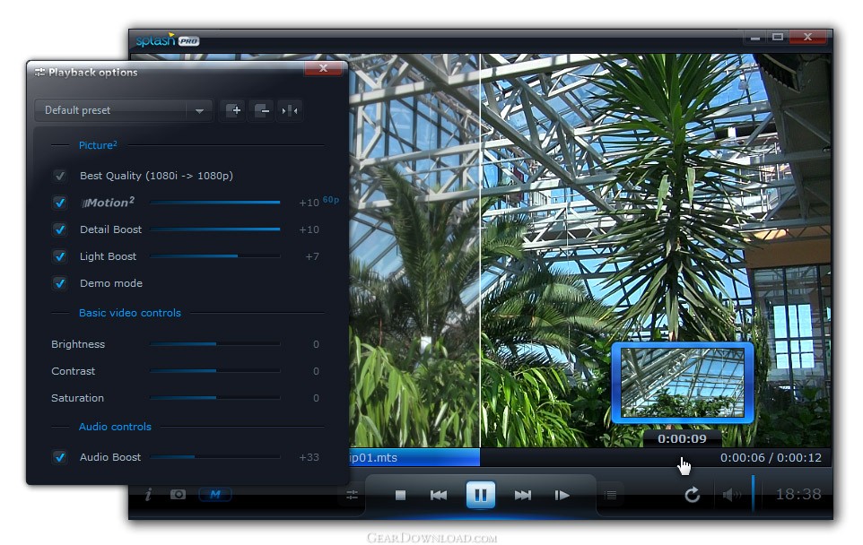Close the Splash player window

coord(807,38)
